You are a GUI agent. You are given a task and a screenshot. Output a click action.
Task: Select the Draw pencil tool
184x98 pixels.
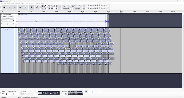[x=43, y=8]
